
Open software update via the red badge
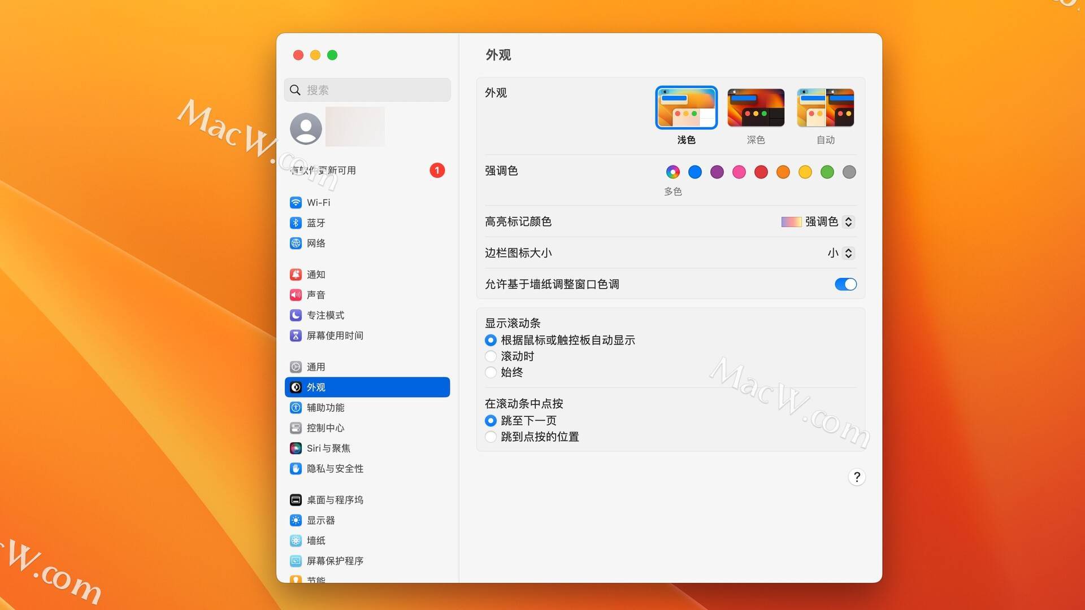437,170
